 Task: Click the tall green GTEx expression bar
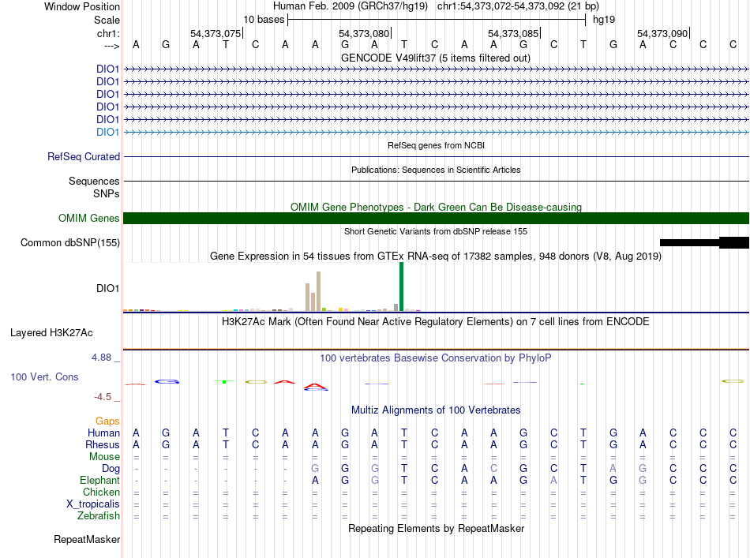401,287
